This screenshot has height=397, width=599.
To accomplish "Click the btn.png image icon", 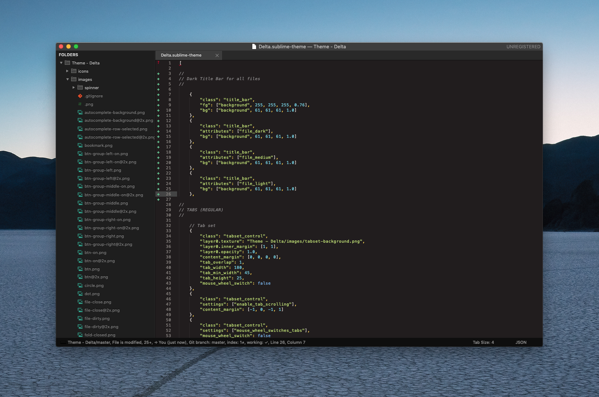I will click(80, 269).
